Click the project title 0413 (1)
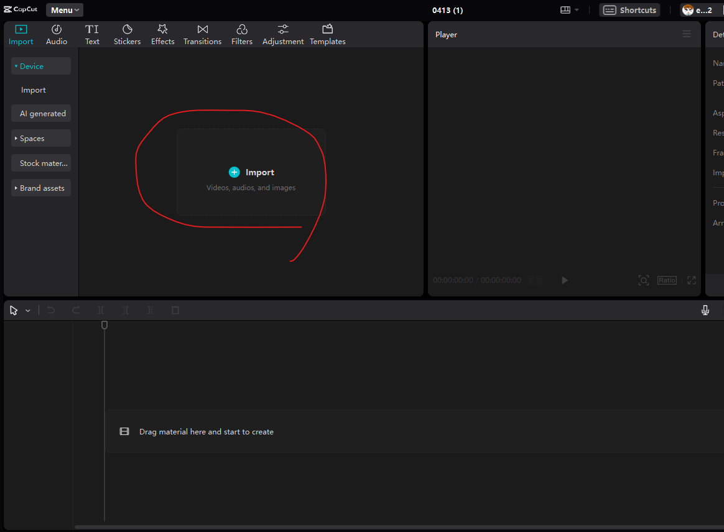Viewport: 724px width, 532px height. click(x=447, y=10)
